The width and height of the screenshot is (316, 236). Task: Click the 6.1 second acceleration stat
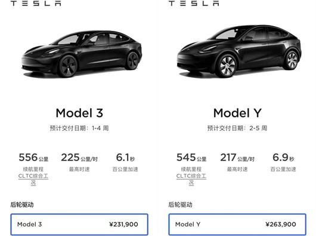125,162
